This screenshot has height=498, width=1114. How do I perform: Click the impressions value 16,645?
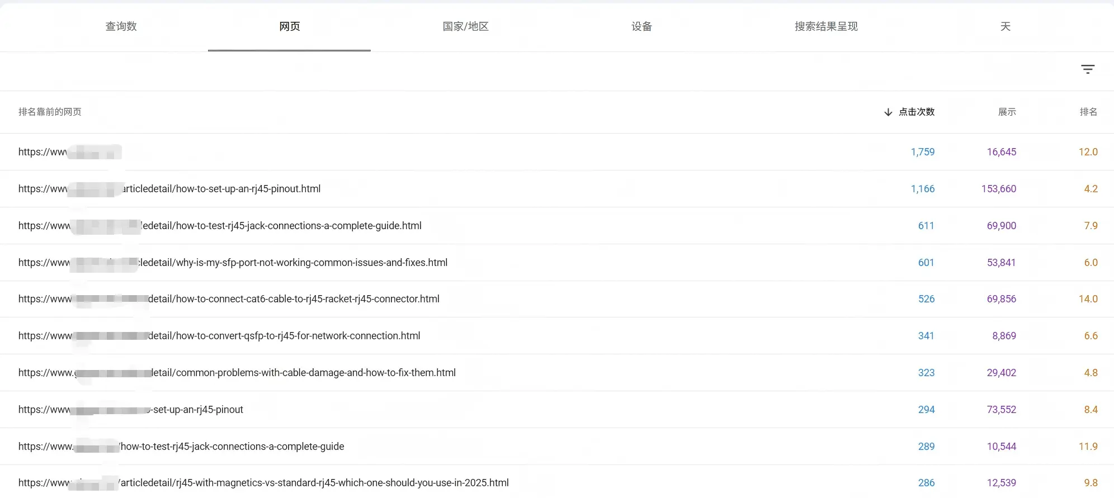pos(1002,152)
